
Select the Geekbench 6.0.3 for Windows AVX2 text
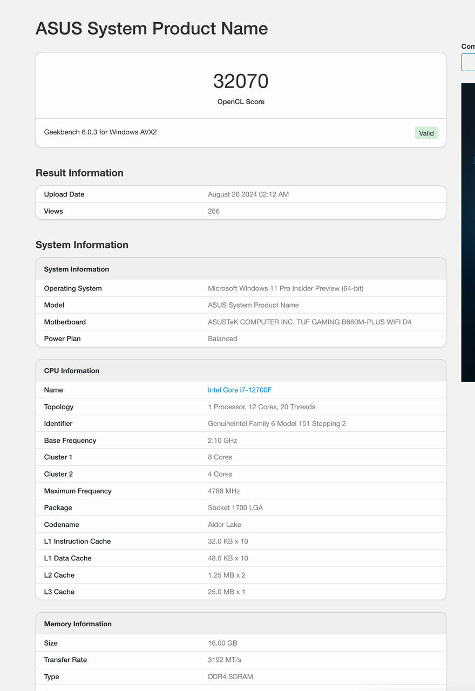pyautogui.click(x=100, y=132)
